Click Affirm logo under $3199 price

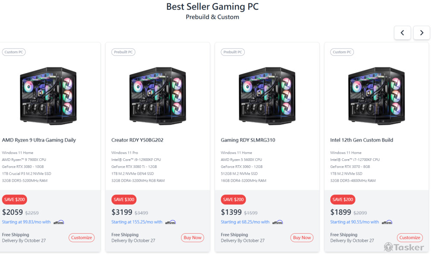pos(170,222)
